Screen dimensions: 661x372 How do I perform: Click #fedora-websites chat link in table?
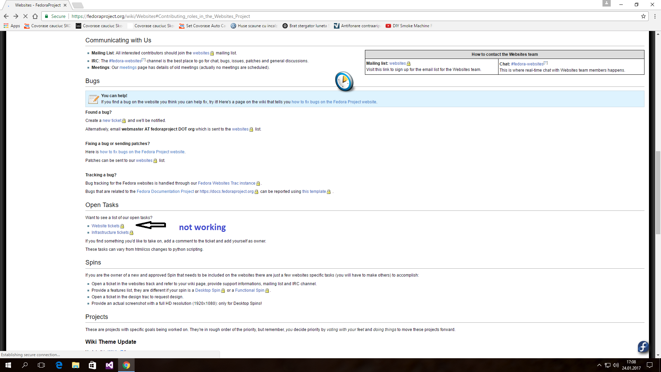527,64
